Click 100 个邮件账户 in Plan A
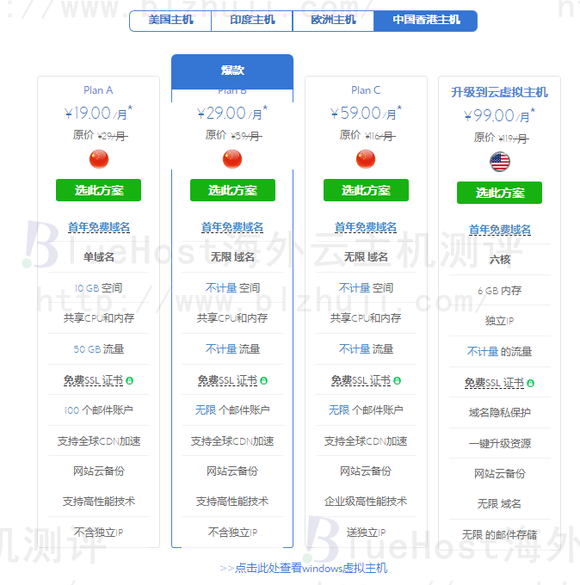The image size is (580, 585). [99, 410]
